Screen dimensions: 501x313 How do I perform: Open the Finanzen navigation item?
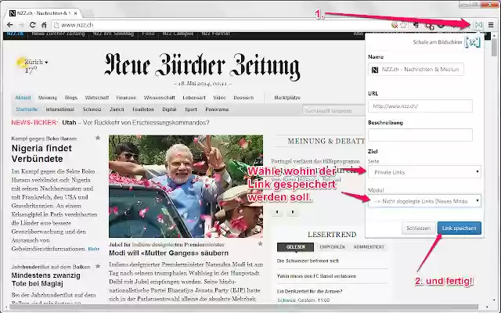126,97
